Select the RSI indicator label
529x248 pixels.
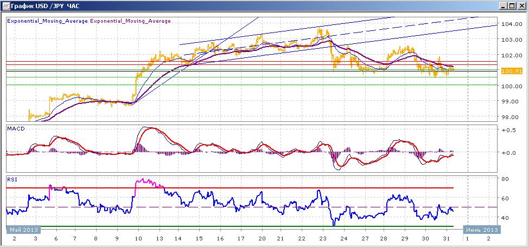point(11,180)
